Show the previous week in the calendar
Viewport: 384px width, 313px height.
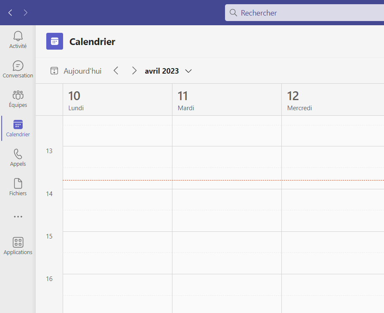pyautogui.click(x=116, y=71)
